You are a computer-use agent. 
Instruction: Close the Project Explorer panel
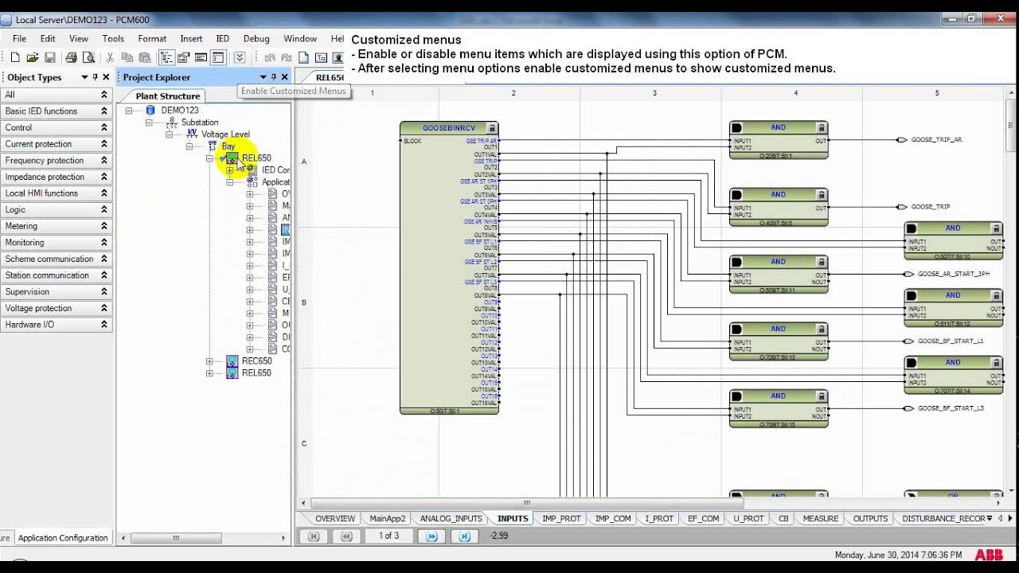pos(284,77)
